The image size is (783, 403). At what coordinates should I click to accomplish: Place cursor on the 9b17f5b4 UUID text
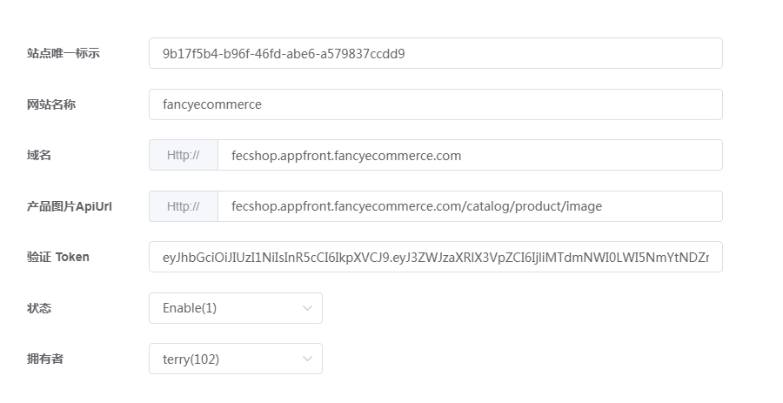284,54
